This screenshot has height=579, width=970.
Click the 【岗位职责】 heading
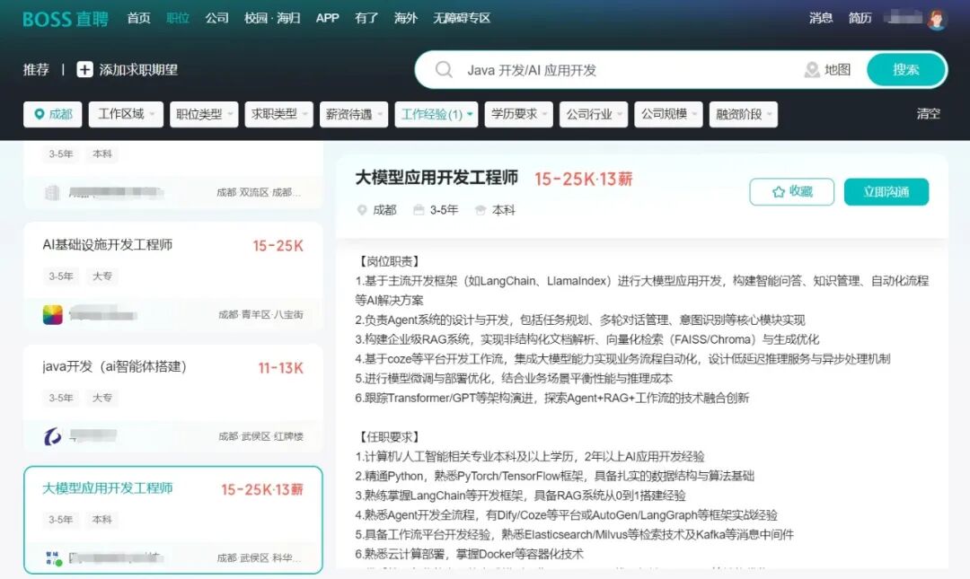point(390,261)
